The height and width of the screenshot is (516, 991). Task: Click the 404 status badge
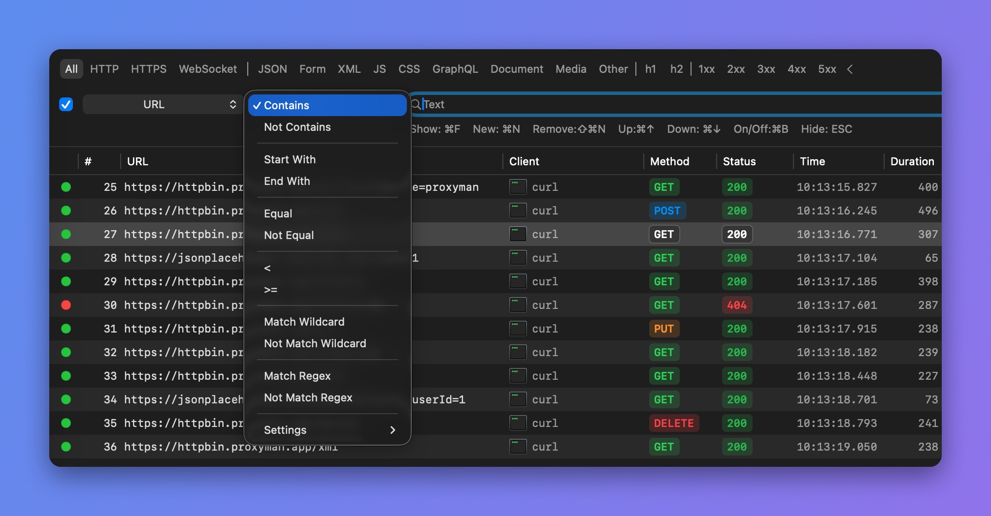click(x=737, y=305)
